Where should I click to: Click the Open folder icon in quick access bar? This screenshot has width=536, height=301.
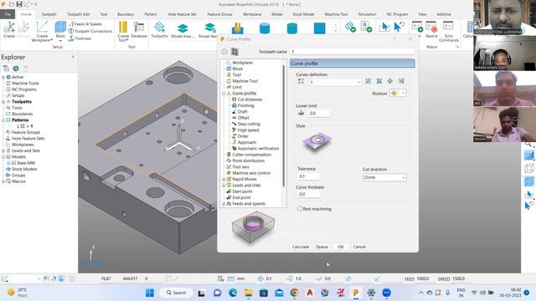pos(11,4)
